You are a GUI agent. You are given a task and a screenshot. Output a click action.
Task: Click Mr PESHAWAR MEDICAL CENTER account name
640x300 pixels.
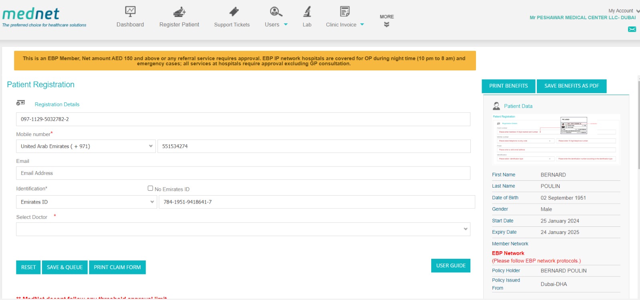582,18
